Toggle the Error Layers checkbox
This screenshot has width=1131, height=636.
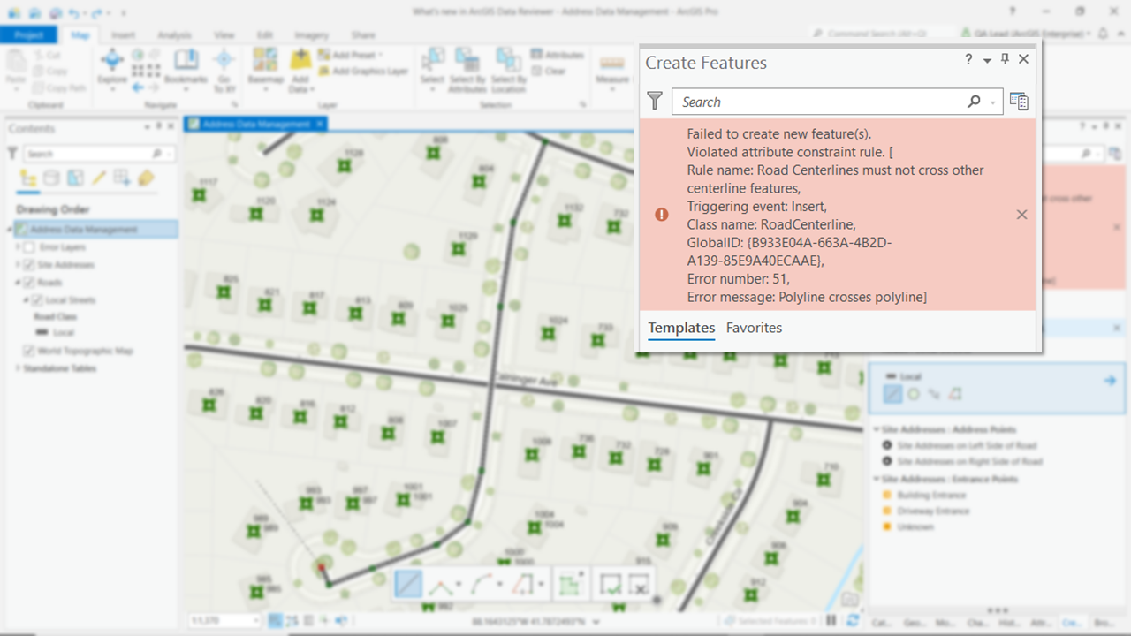point(29,247)
